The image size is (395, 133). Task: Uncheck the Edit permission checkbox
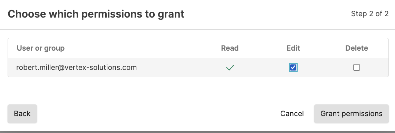pos(293,68)
